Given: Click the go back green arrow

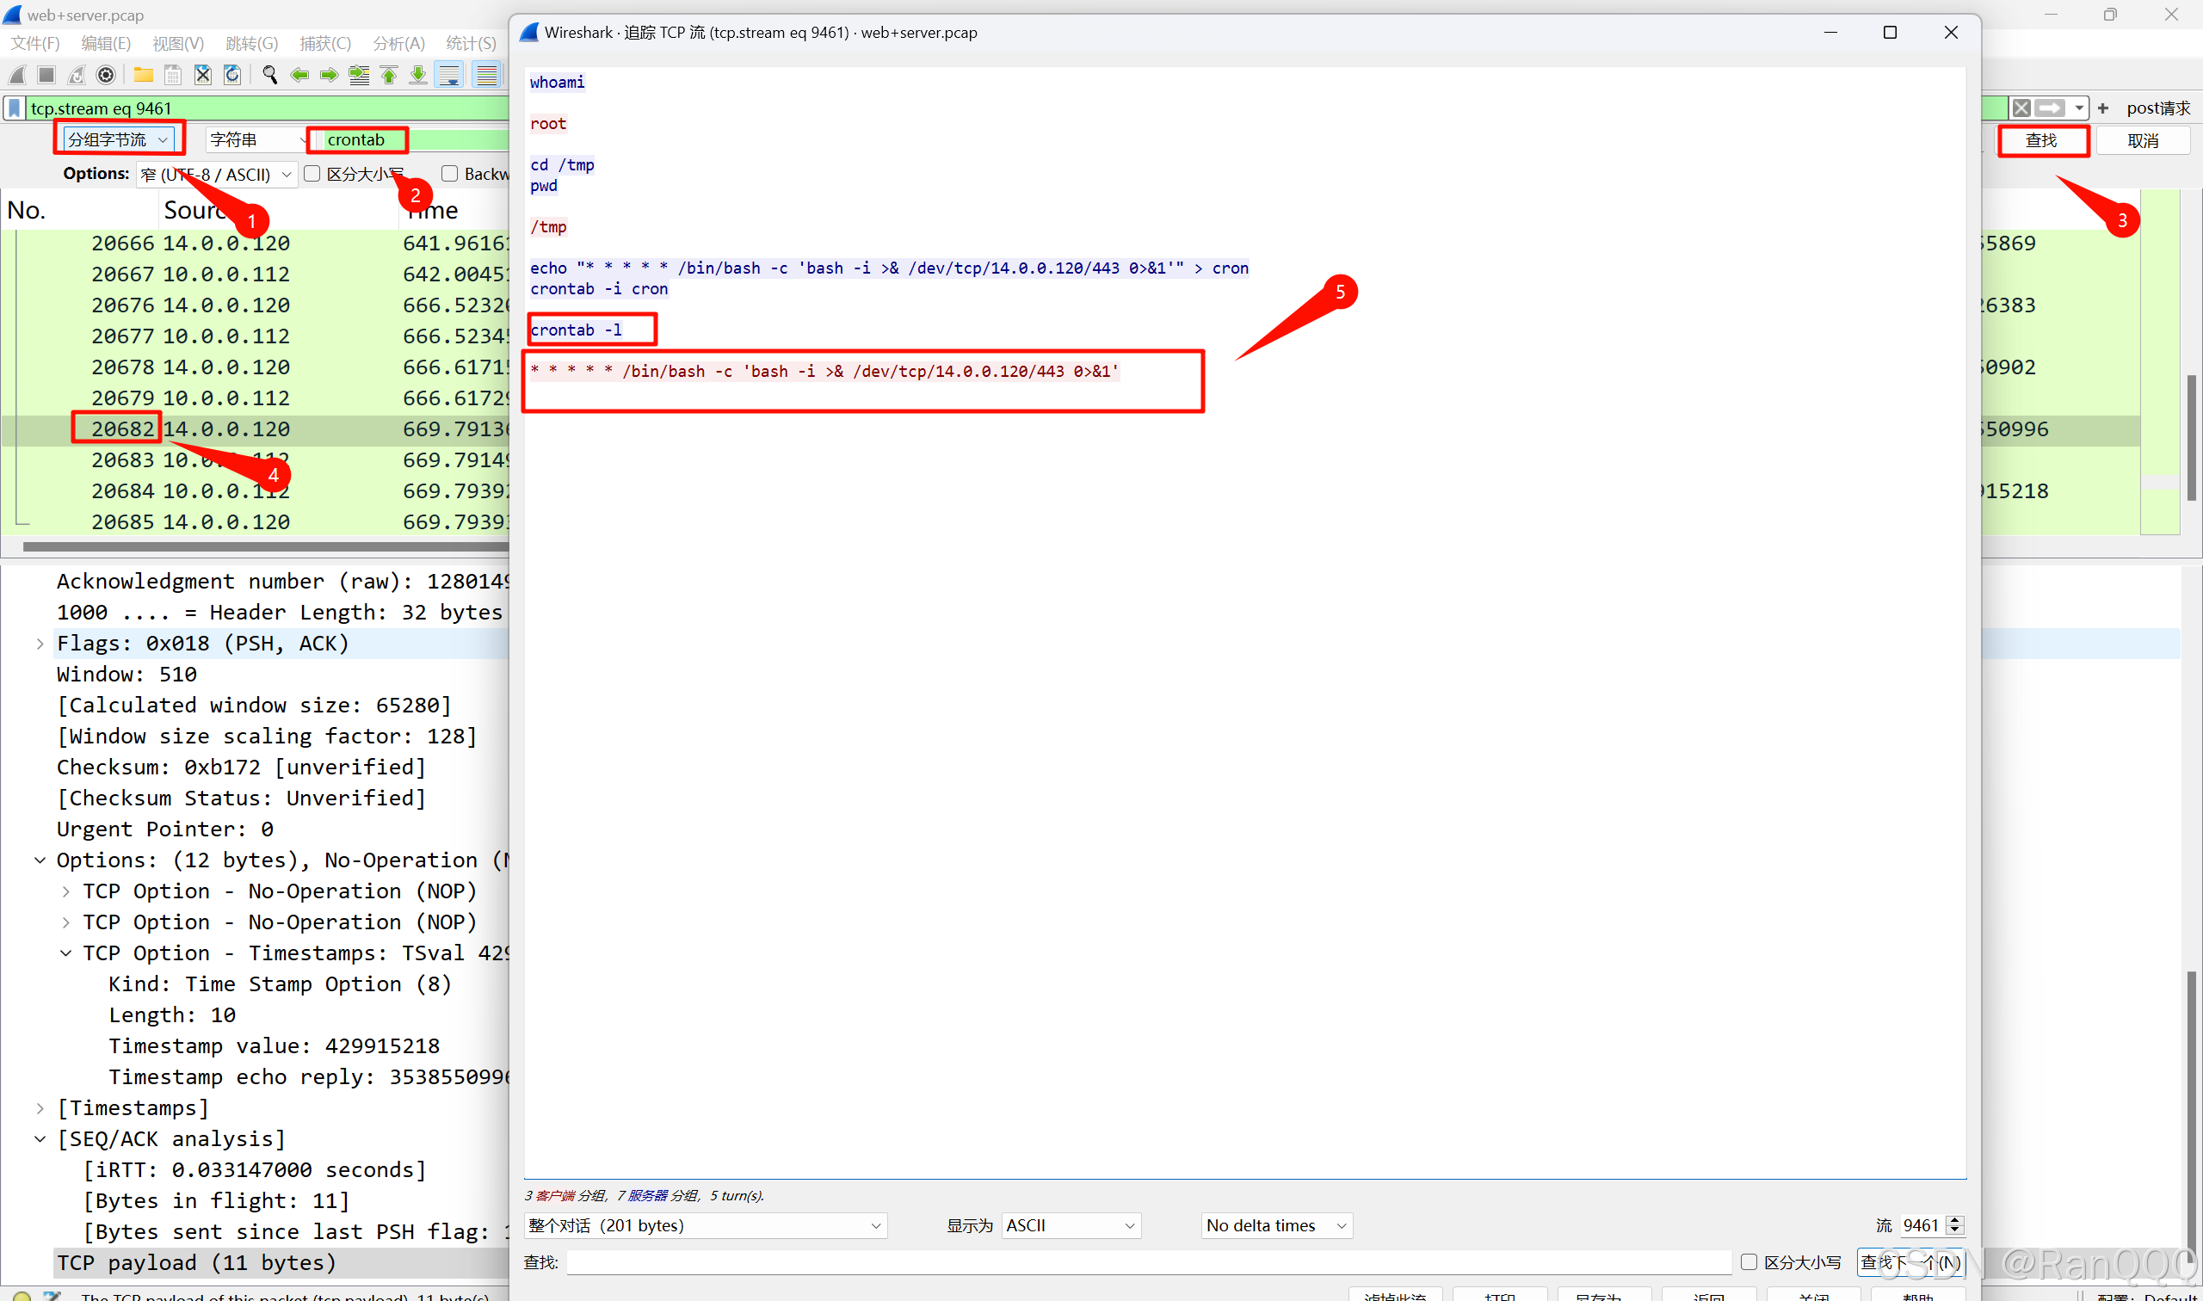Looking at the screenshot, I should 299,76.
